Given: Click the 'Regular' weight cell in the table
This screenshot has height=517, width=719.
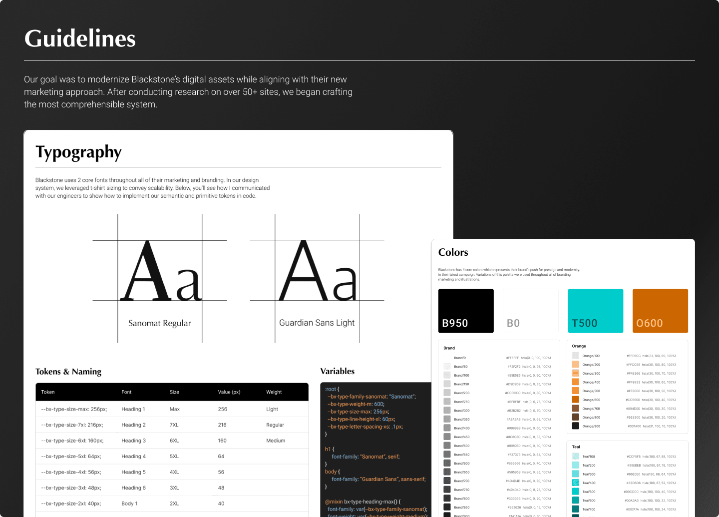Looking at the screenshot, I should [x=275, y=425].
